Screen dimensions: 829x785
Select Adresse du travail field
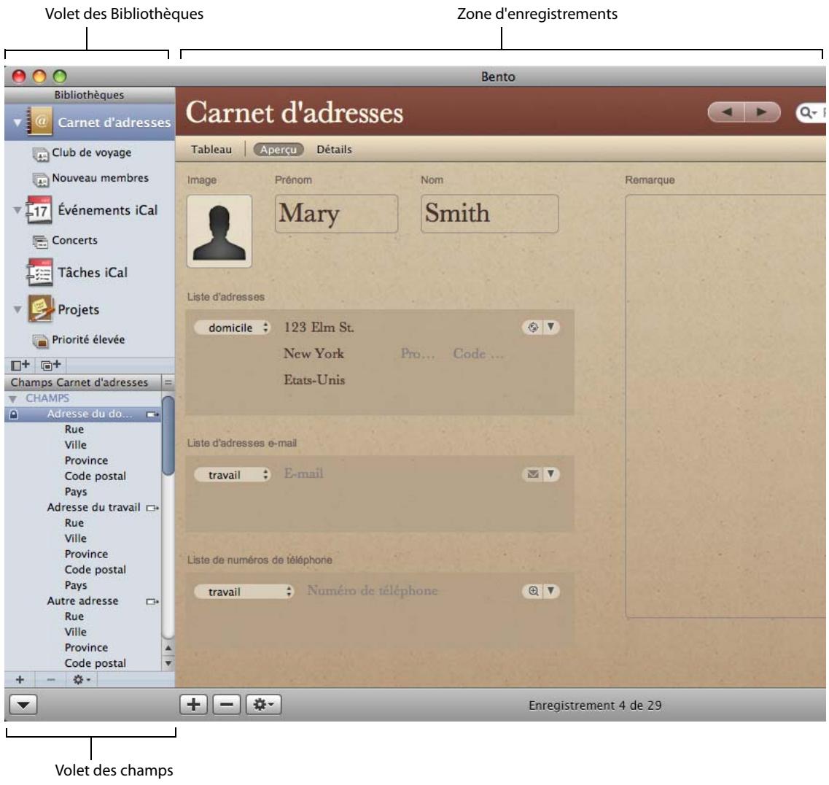[x=93, y=508]
